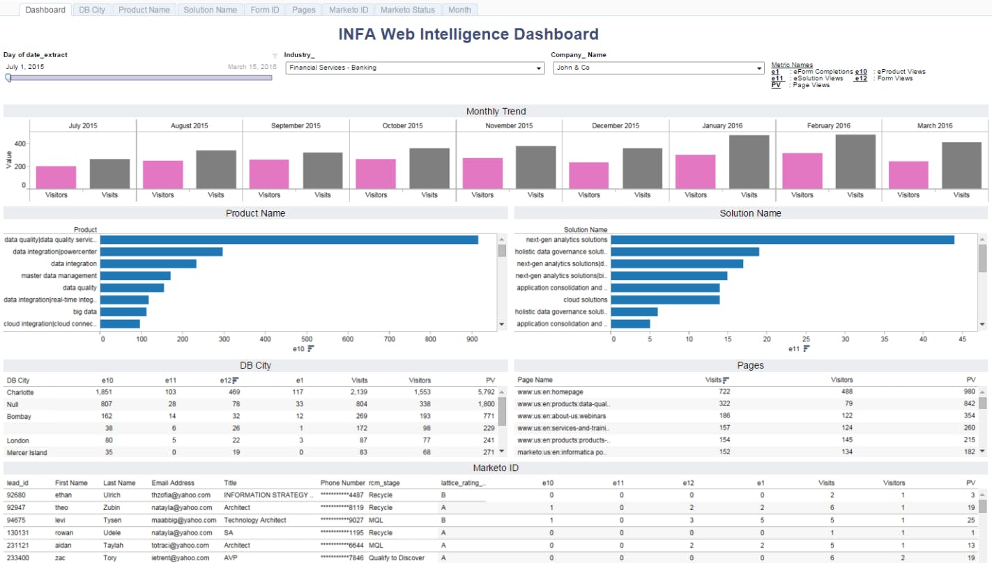This screenshot has width=992, height=563.
Task: Switch to the Solution Name tab
Action: (210, 10)
